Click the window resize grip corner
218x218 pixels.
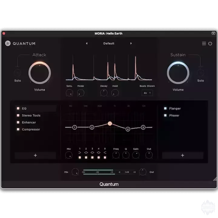[x=215, y=179]
